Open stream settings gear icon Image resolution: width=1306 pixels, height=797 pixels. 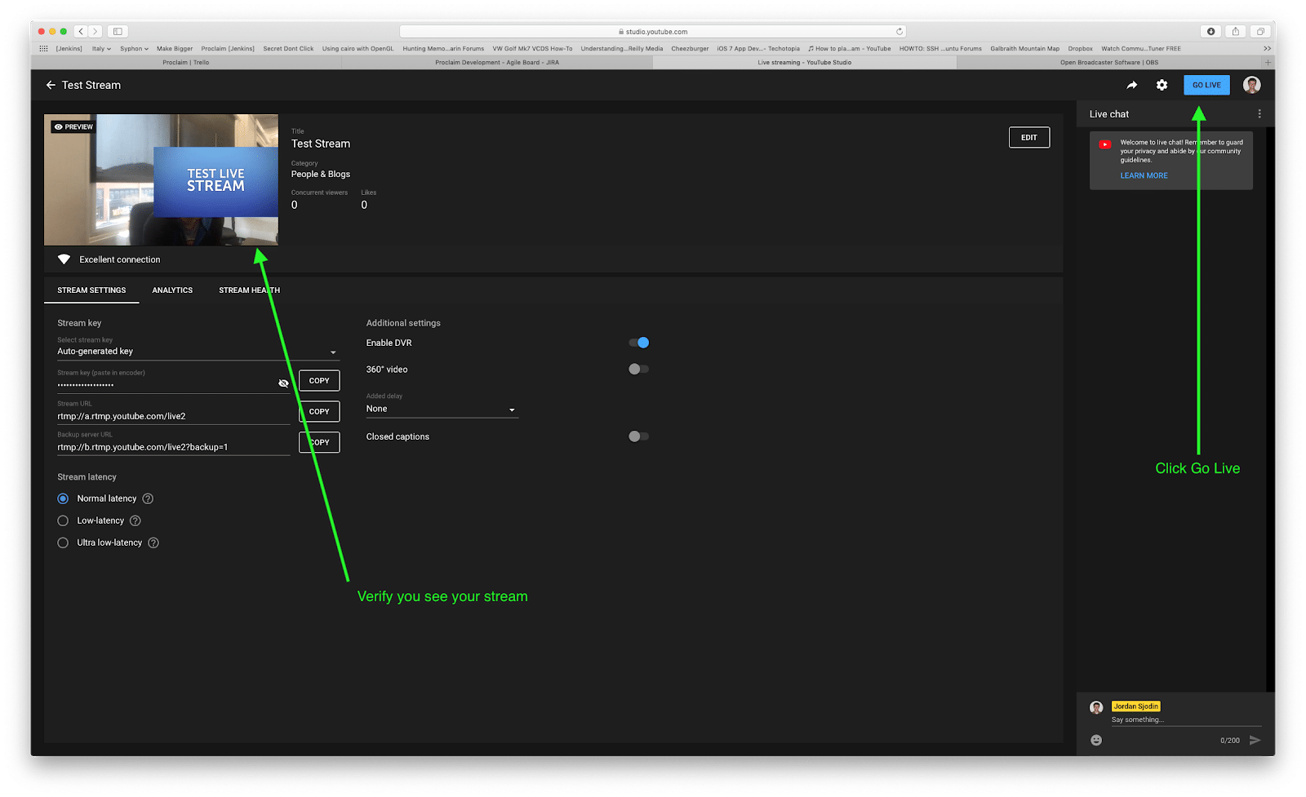point(1162,85)
